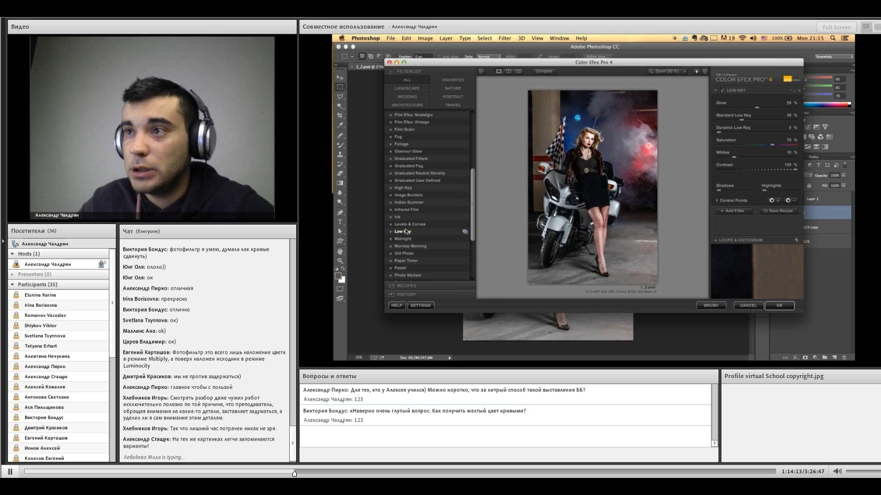Select the Hand tool
The width and height of the screenshot is (881, 495).
click(340, 251)
